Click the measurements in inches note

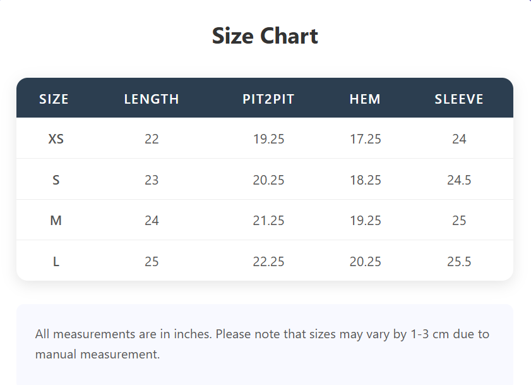coord(262,344)
